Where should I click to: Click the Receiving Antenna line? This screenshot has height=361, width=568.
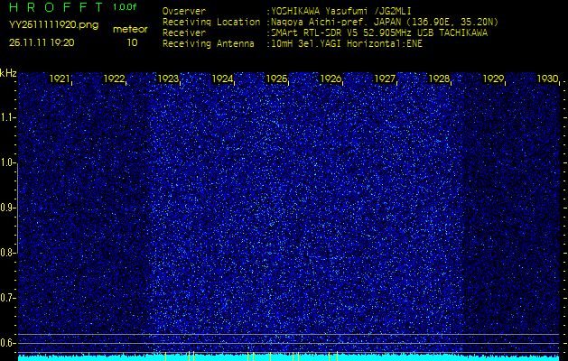[293, 44]
